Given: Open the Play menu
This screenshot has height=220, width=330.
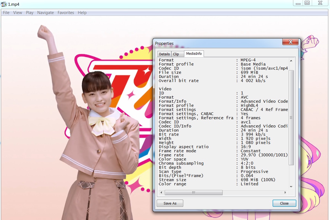Looking at the screenshot, I should pos(30,13).
